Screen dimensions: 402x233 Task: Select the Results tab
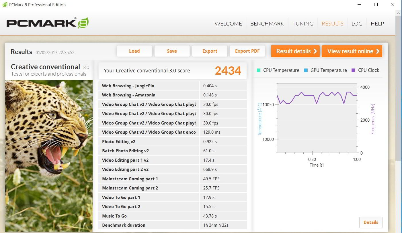[x=332, y=24]
